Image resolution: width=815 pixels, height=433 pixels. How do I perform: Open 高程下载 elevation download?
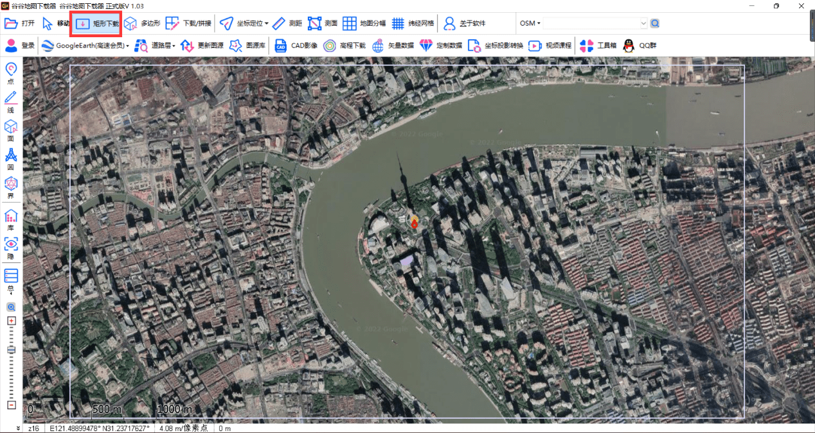(344, 46)
